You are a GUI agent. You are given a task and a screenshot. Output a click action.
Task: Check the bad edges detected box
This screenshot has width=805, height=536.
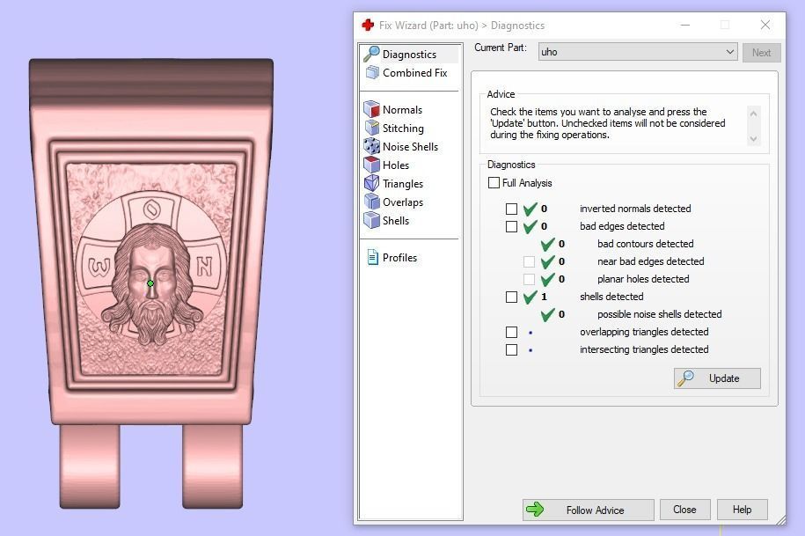point(511,226)
